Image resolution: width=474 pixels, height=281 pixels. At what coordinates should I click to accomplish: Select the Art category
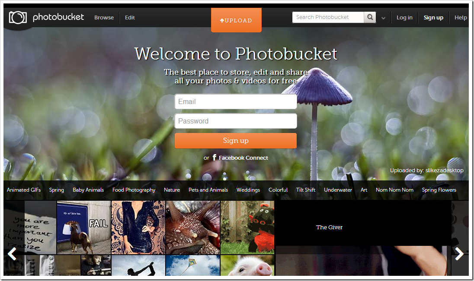pos(364,190)
